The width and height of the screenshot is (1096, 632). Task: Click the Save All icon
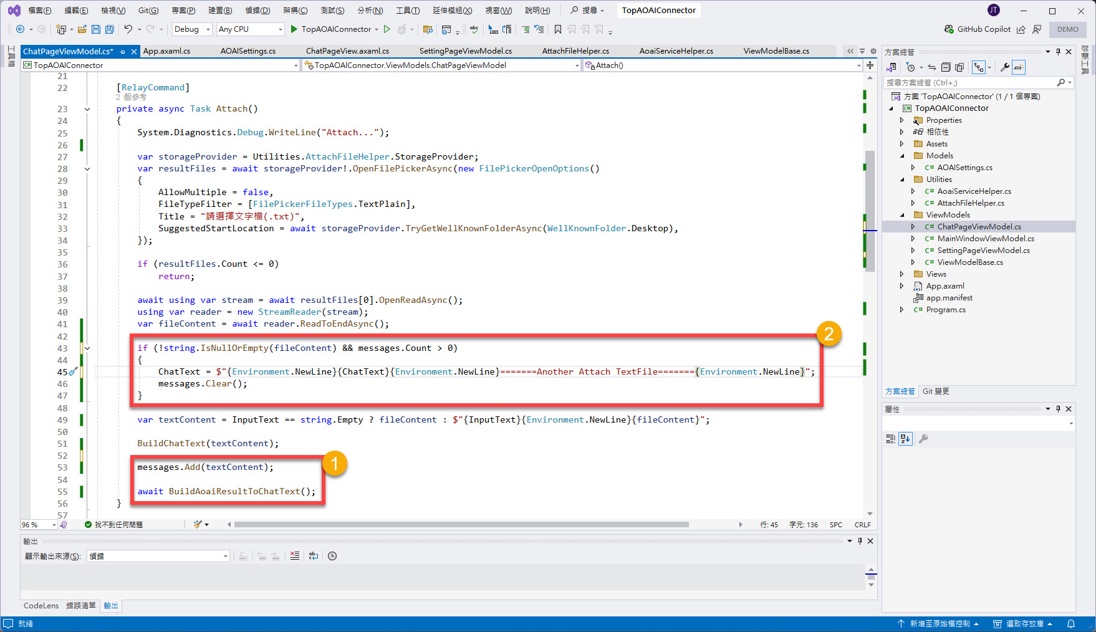coord(110,29)
